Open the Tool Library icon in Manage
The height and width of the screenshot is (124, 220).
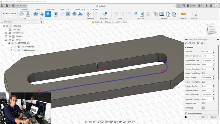coord(156,14)
